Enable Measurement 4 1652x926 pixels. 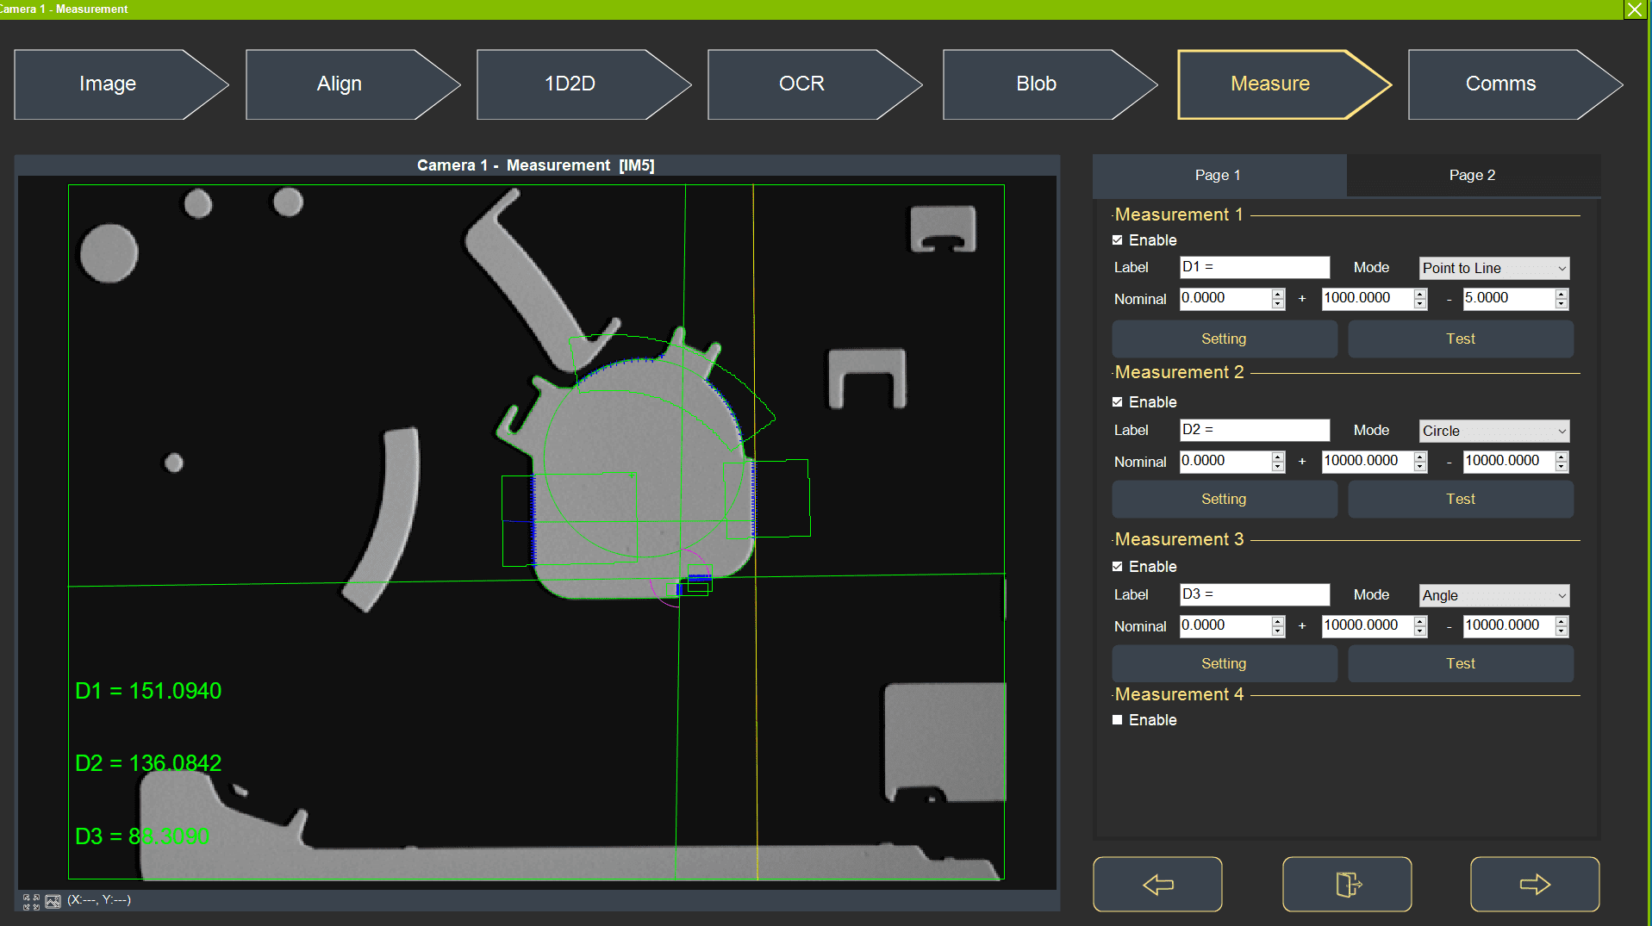1118,720
